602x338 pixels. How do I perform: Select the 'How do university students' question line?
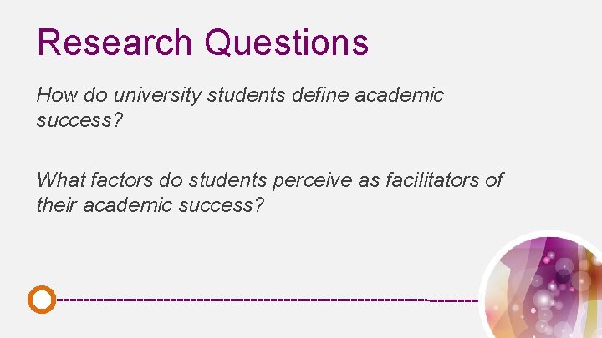point(240,95)
